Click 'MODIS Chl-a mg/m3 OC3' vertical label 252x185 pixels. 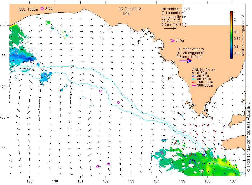(x=243, y=35)
